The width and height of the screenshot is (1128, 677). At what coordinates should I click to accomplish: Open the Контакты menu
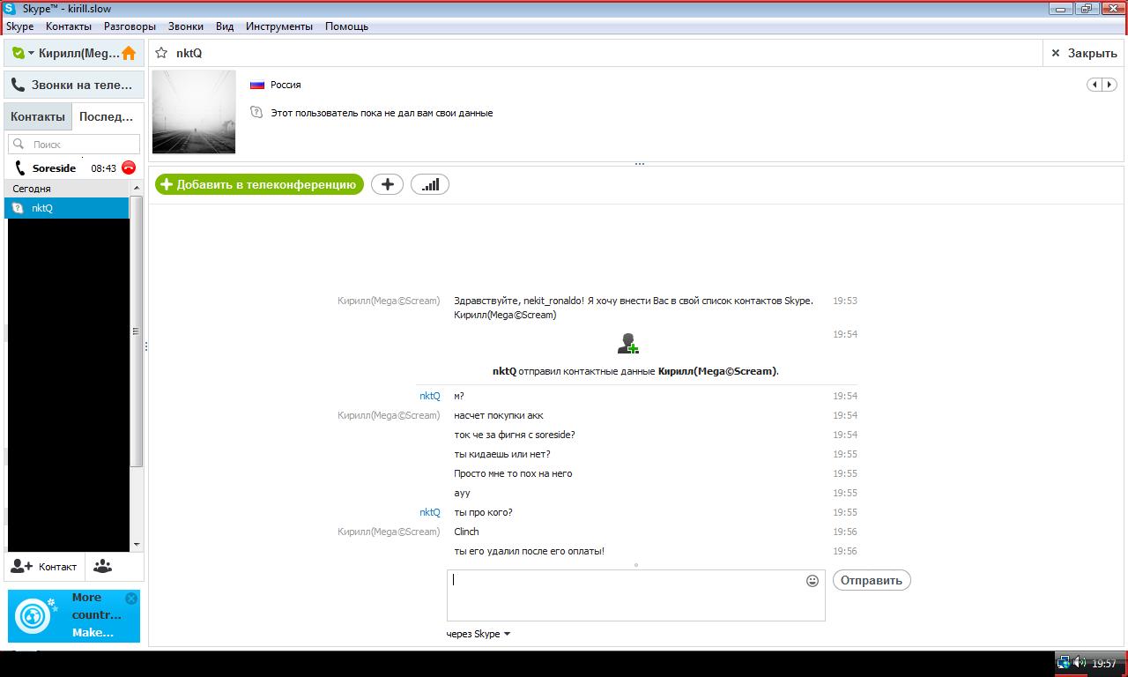click(69, 26)
